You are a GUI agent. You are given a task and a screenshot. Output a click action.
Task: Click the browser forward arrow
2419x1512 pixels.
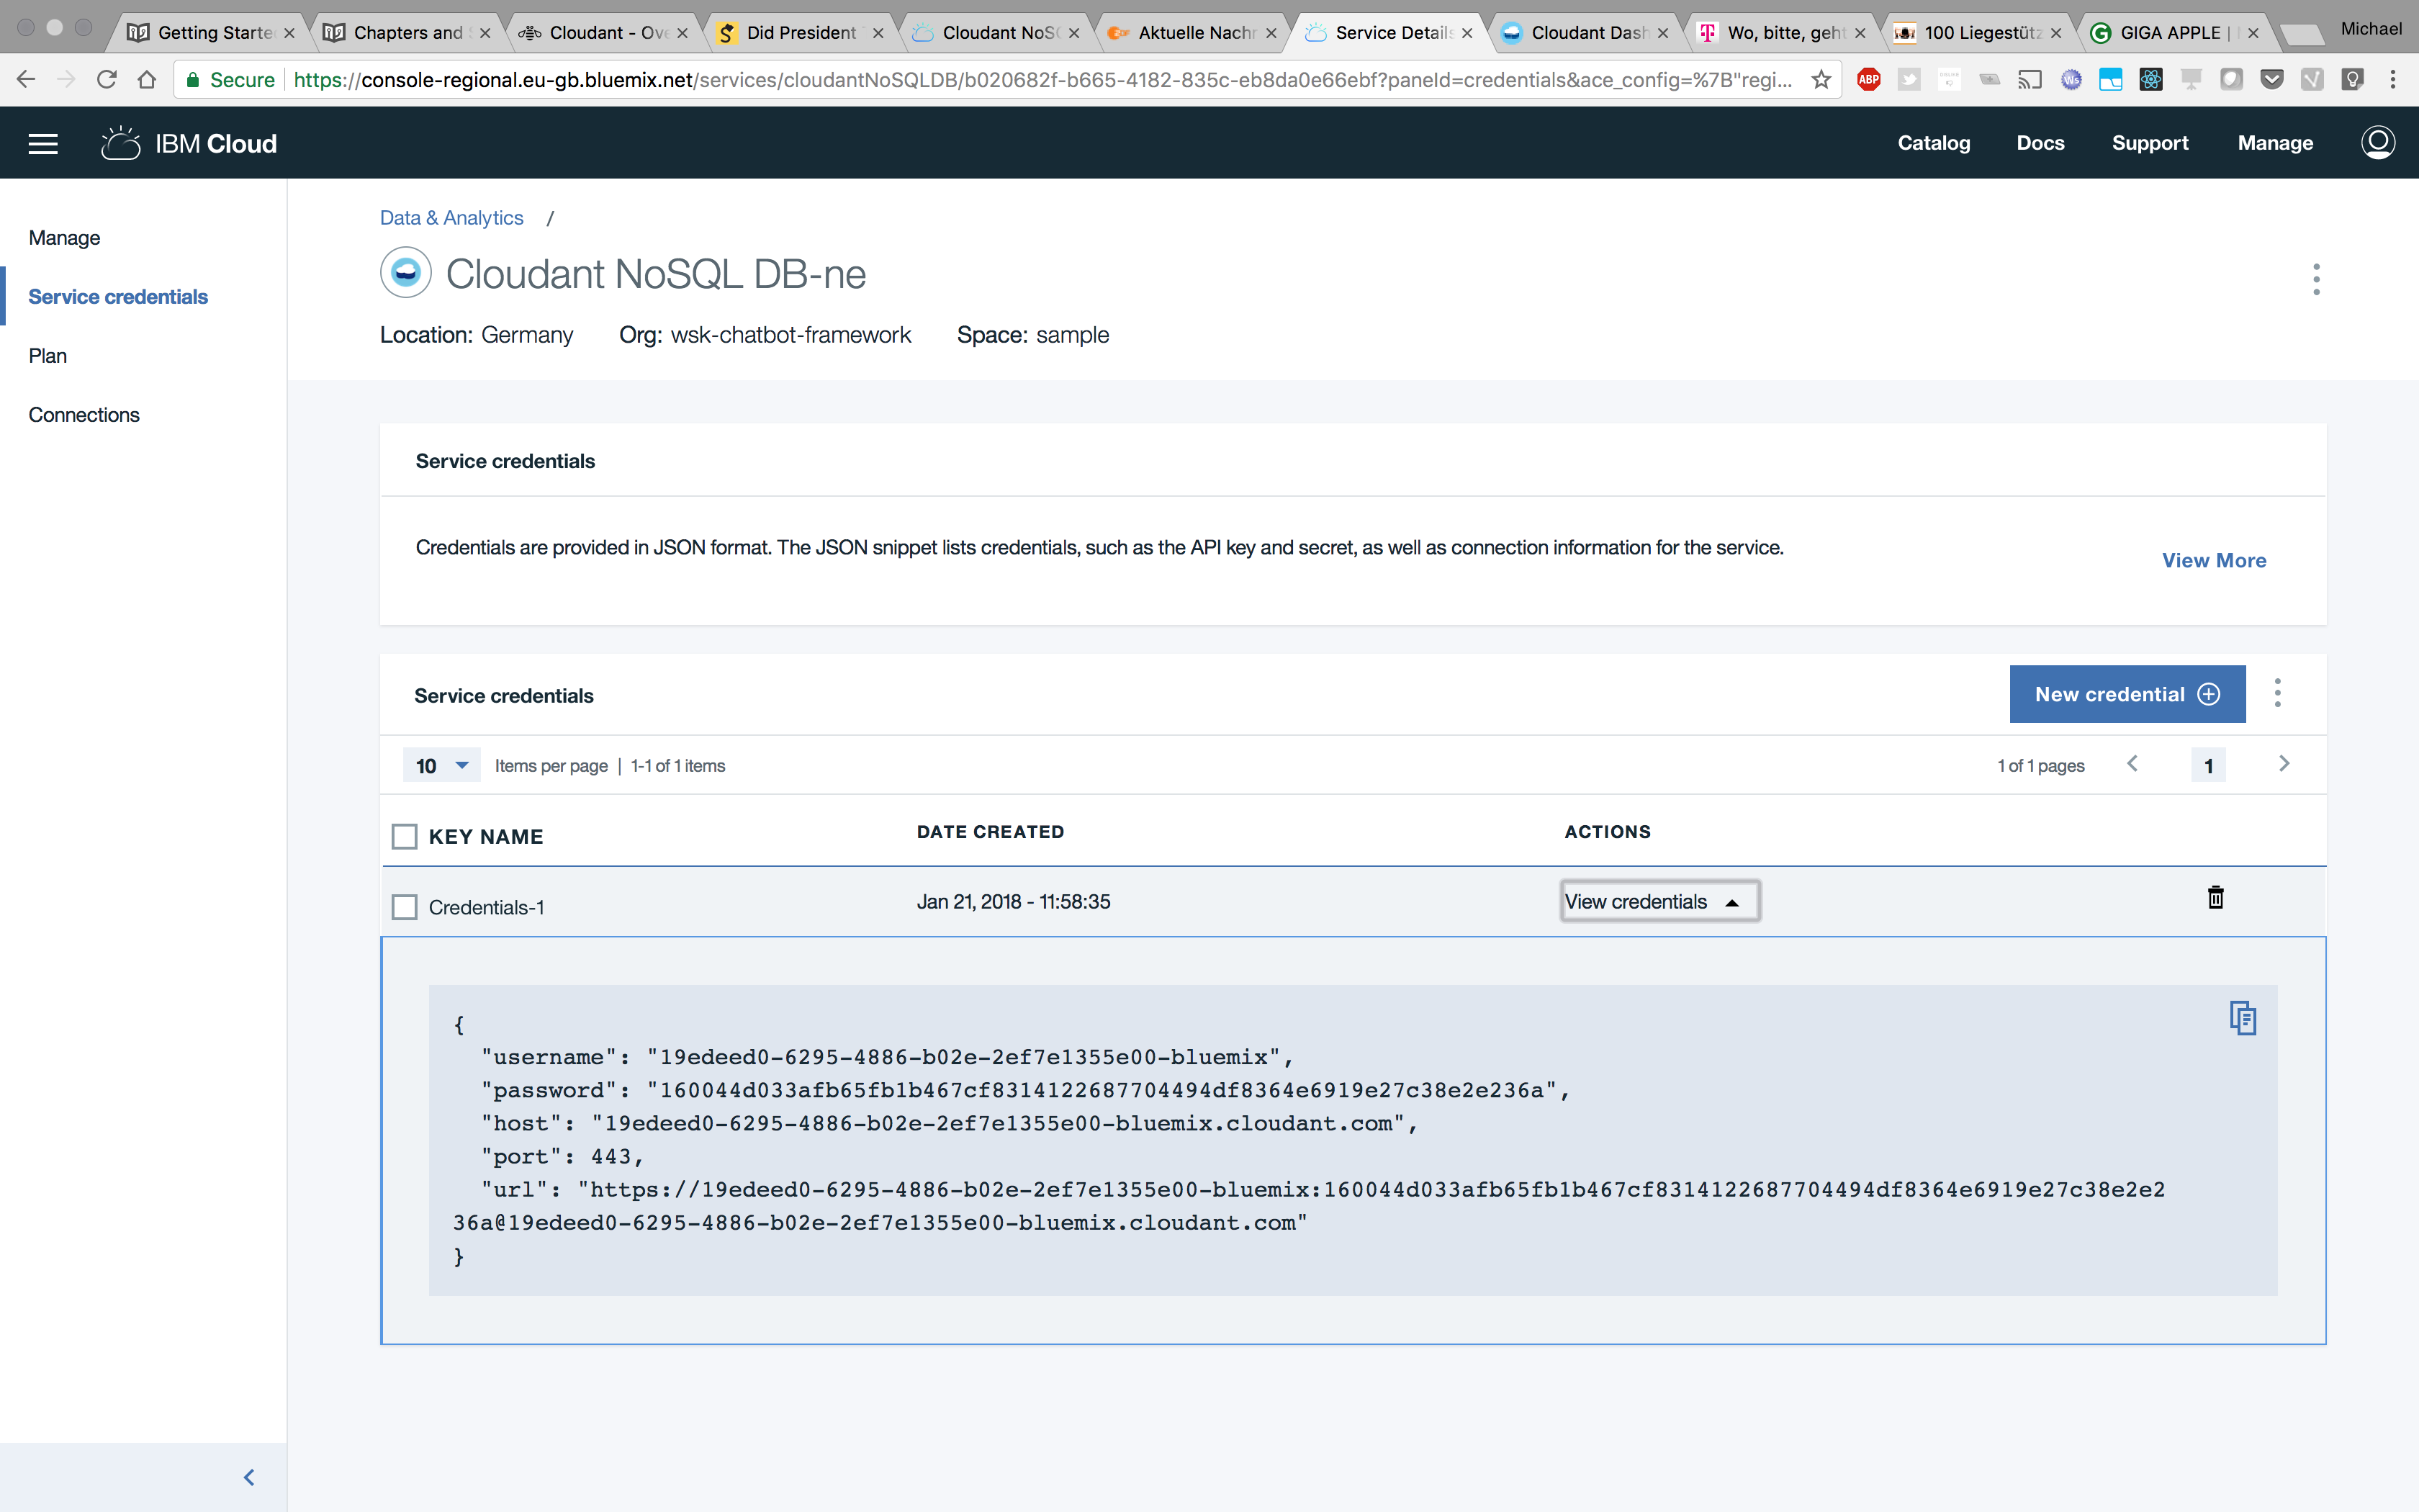click(66, 79)
